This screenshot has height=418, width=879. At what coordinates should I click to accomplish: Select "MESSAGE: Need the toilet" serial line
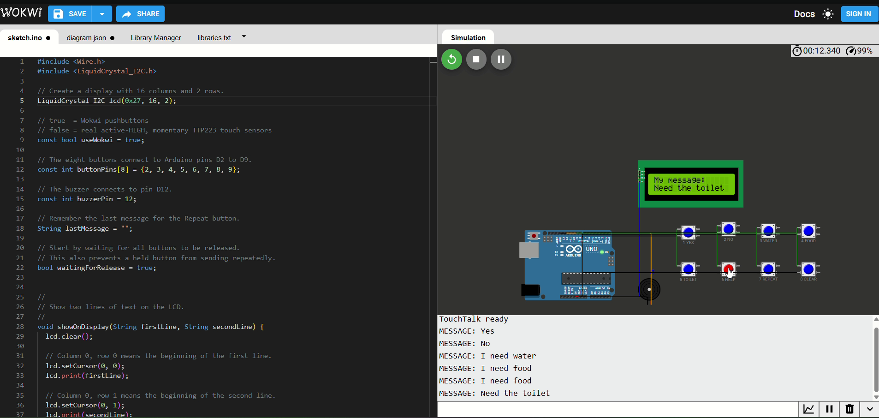[x=494, y=393]
